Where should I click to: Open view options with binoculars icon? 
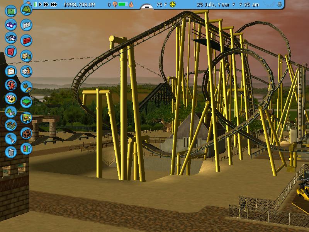(x=11, y=24)
